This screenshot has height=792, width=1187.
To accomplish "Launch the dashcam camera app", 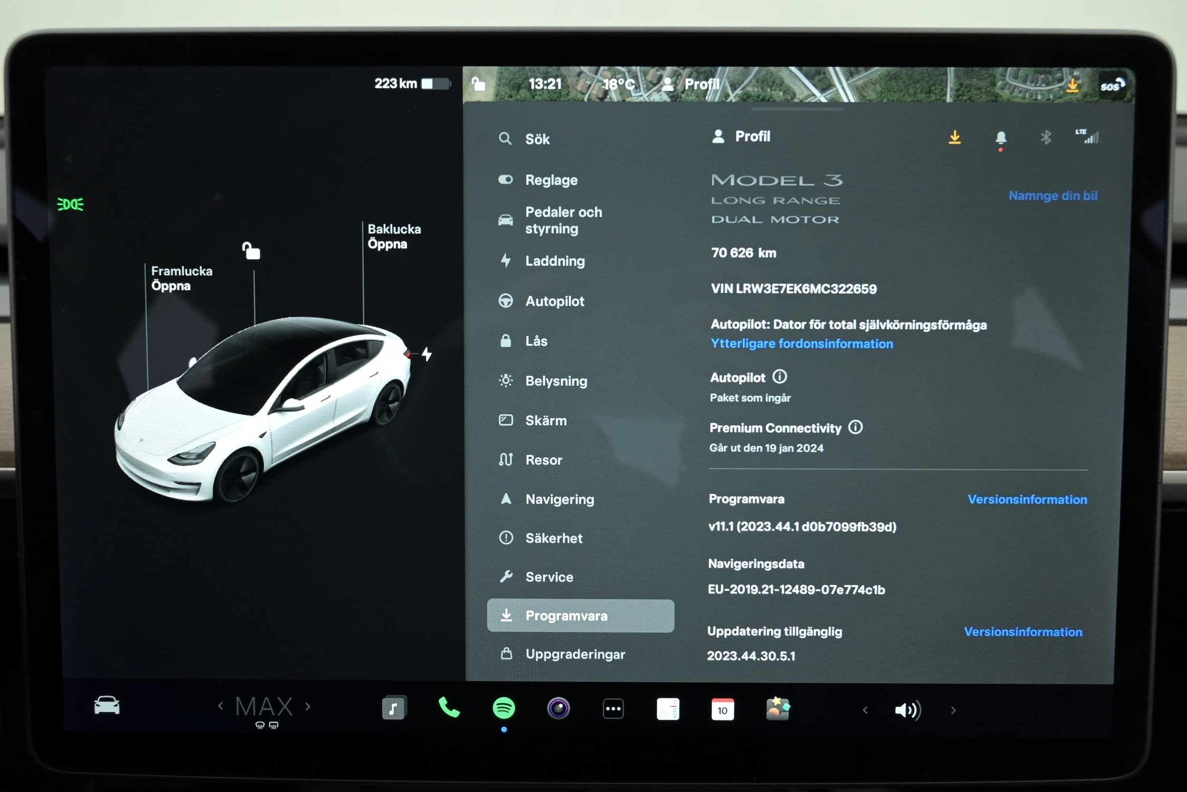I will [558, 708].
